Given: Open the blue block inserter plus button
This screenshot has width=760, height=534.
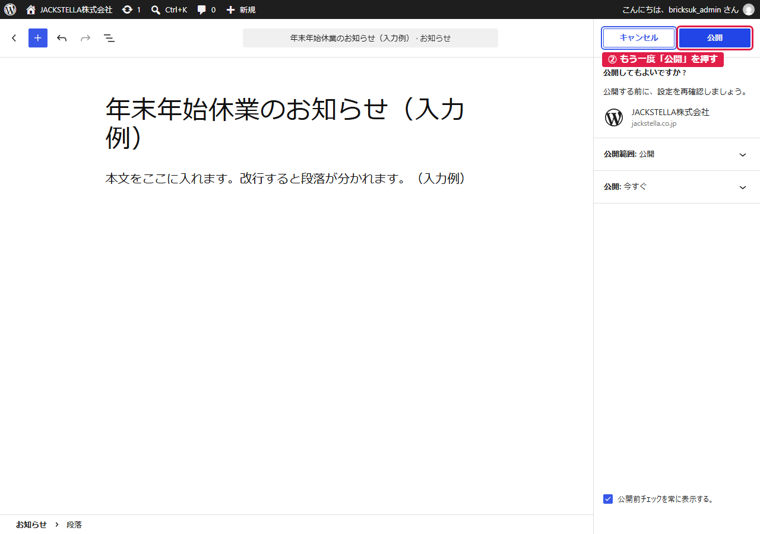Looking at the screenshot, I should [x=38, y=38].
